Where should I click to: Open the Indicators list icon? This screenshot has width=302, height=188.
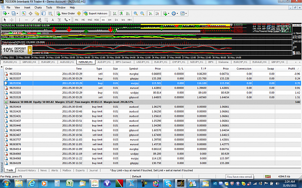[x=165, y=13]
